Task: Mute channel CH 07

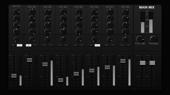Action: tap(106, 45)
